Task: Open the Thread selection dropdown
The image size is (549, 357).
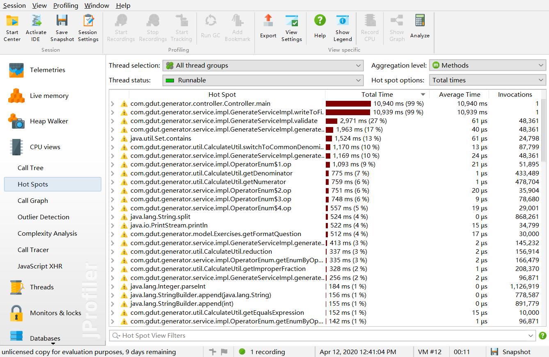Action: pos(263,66)
